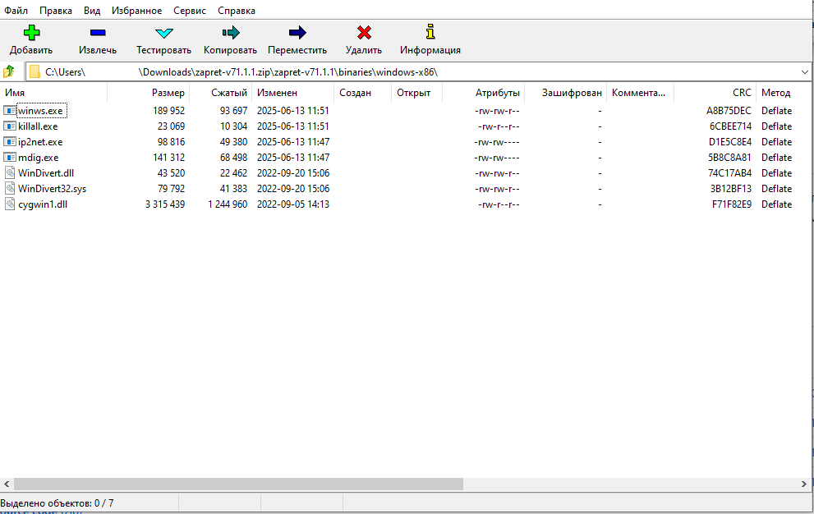
Task: Click the ip2net.exe file icon
Action: coord(9,142)
